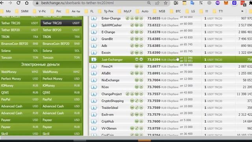Click the Электронные деньги section header

(x=40, y=65)
